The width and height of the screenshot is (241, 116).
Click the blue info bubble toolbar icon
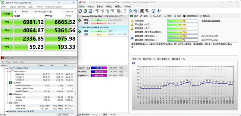[159, 11]
